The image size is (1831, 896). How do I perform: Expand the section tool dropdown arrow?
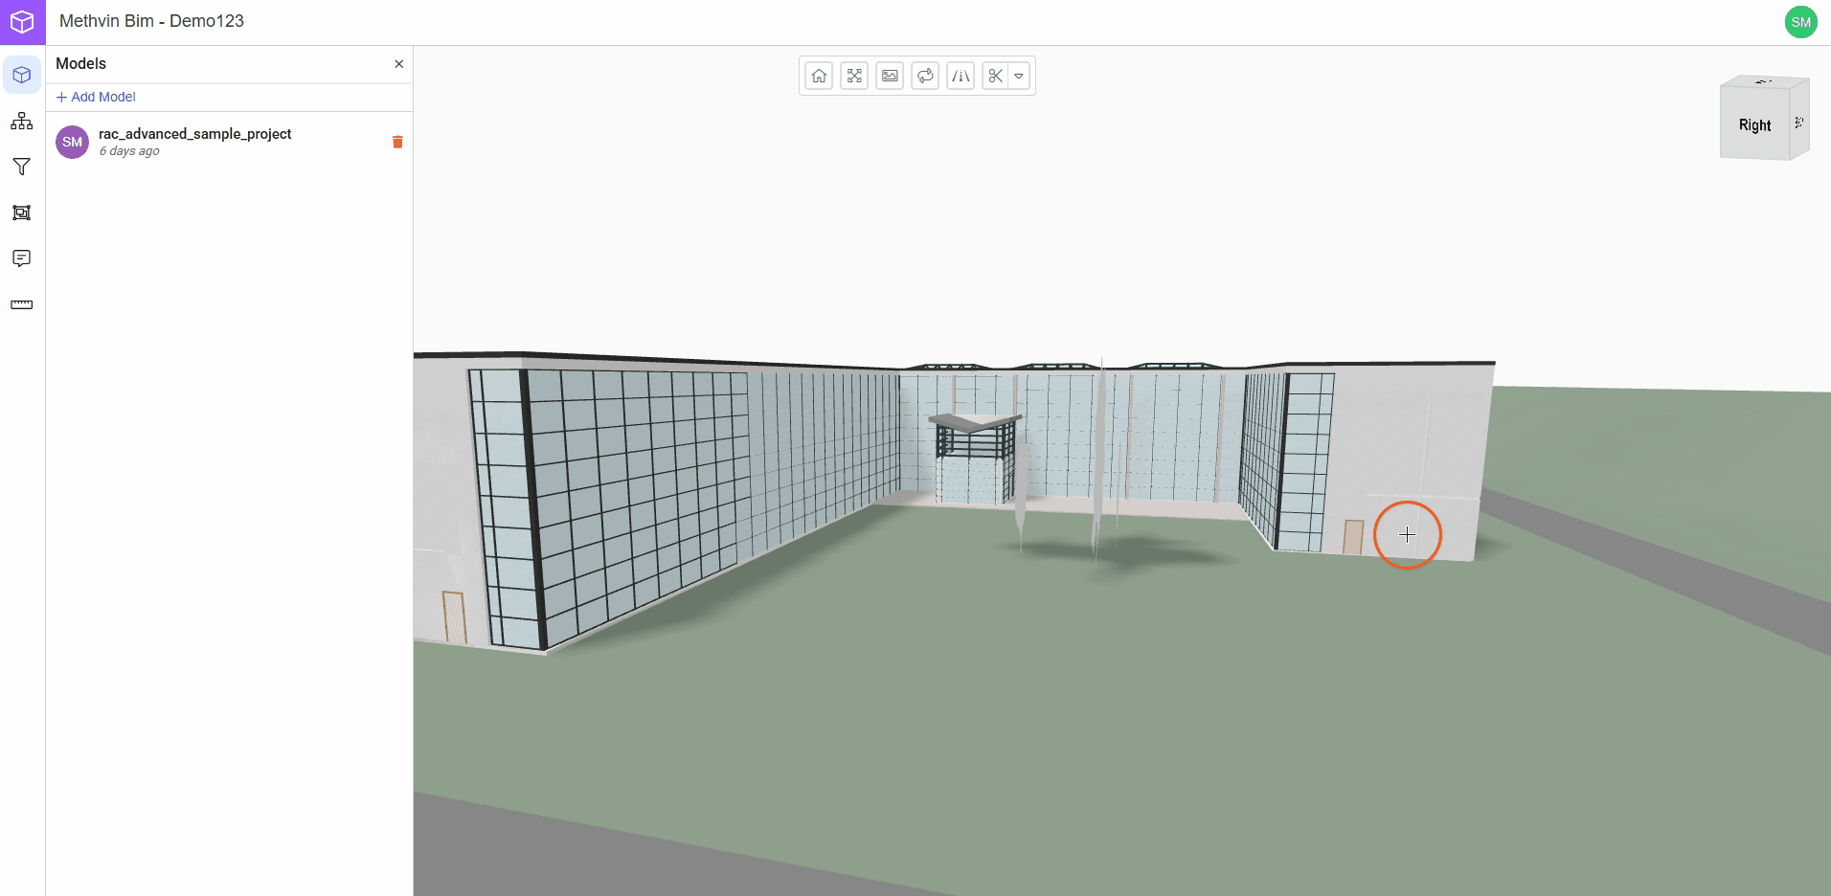[1019, 76]
